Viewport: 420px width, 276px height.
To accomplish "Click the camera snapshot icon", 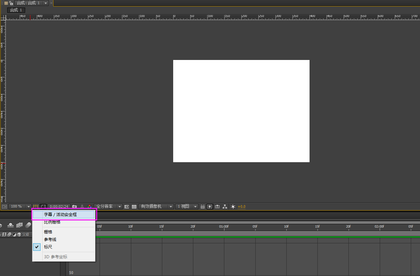I will (x=75, y=206).
